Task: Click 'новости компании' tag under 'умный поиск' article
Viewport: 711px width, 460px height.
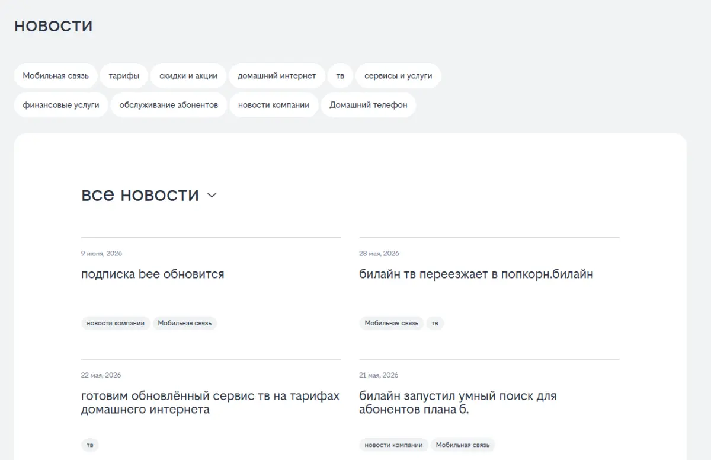Action: (x=394, y=445)
